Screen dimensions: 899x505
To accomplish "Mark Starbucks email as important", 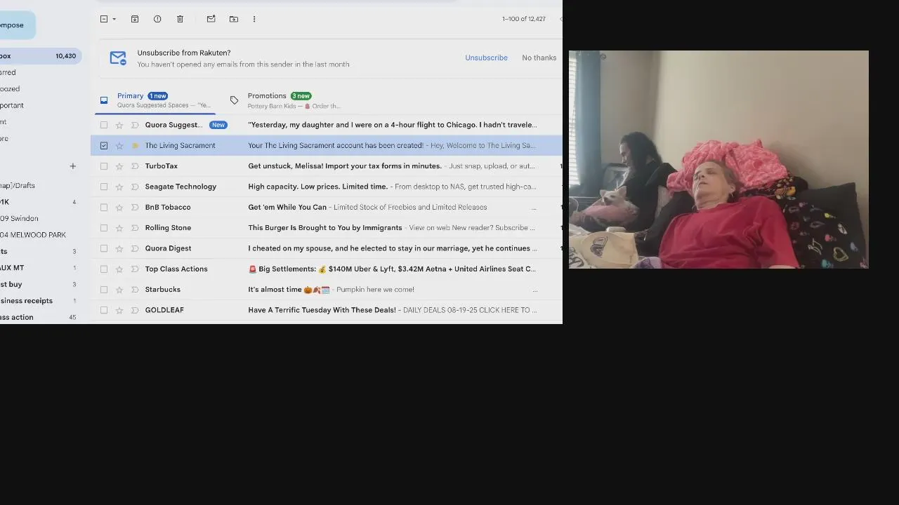I will pyautogui.click(x=135, y=290).
